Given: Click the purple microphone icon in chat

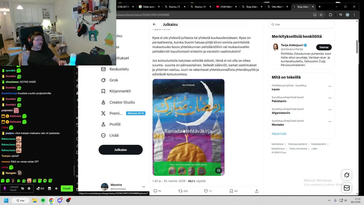Looking at the screenshot, I should coord(5,188).
